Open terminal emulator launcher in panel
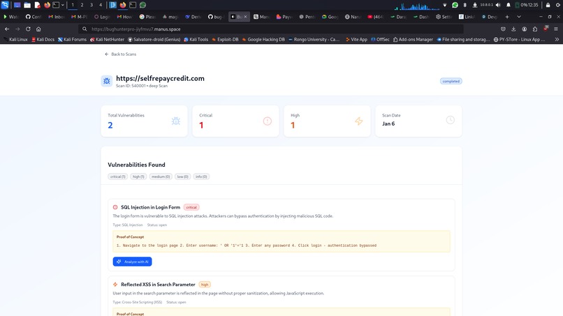Screen dimensions: 563x316 click(56, 5)
